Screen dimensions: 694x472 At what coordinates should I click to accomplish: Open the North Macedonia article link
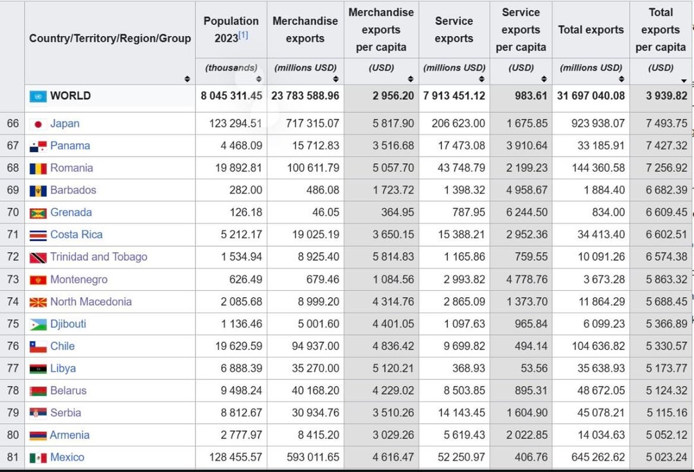pyautogui.click(x=91, y=302)
